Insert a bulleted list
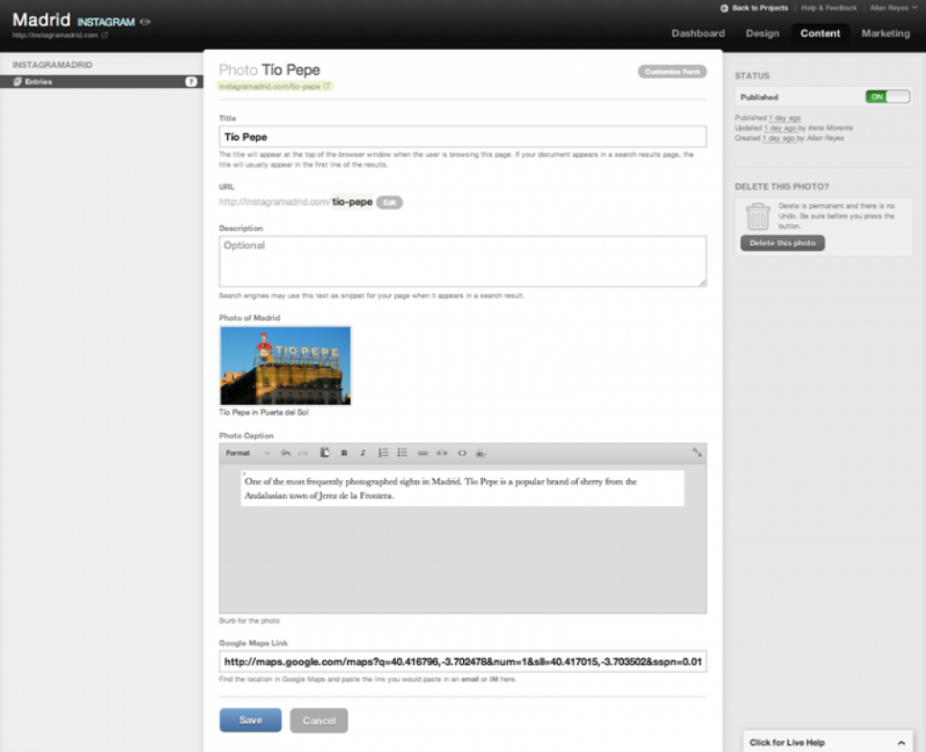Screen dimensions: 926x752 click(x=402, y=453)
